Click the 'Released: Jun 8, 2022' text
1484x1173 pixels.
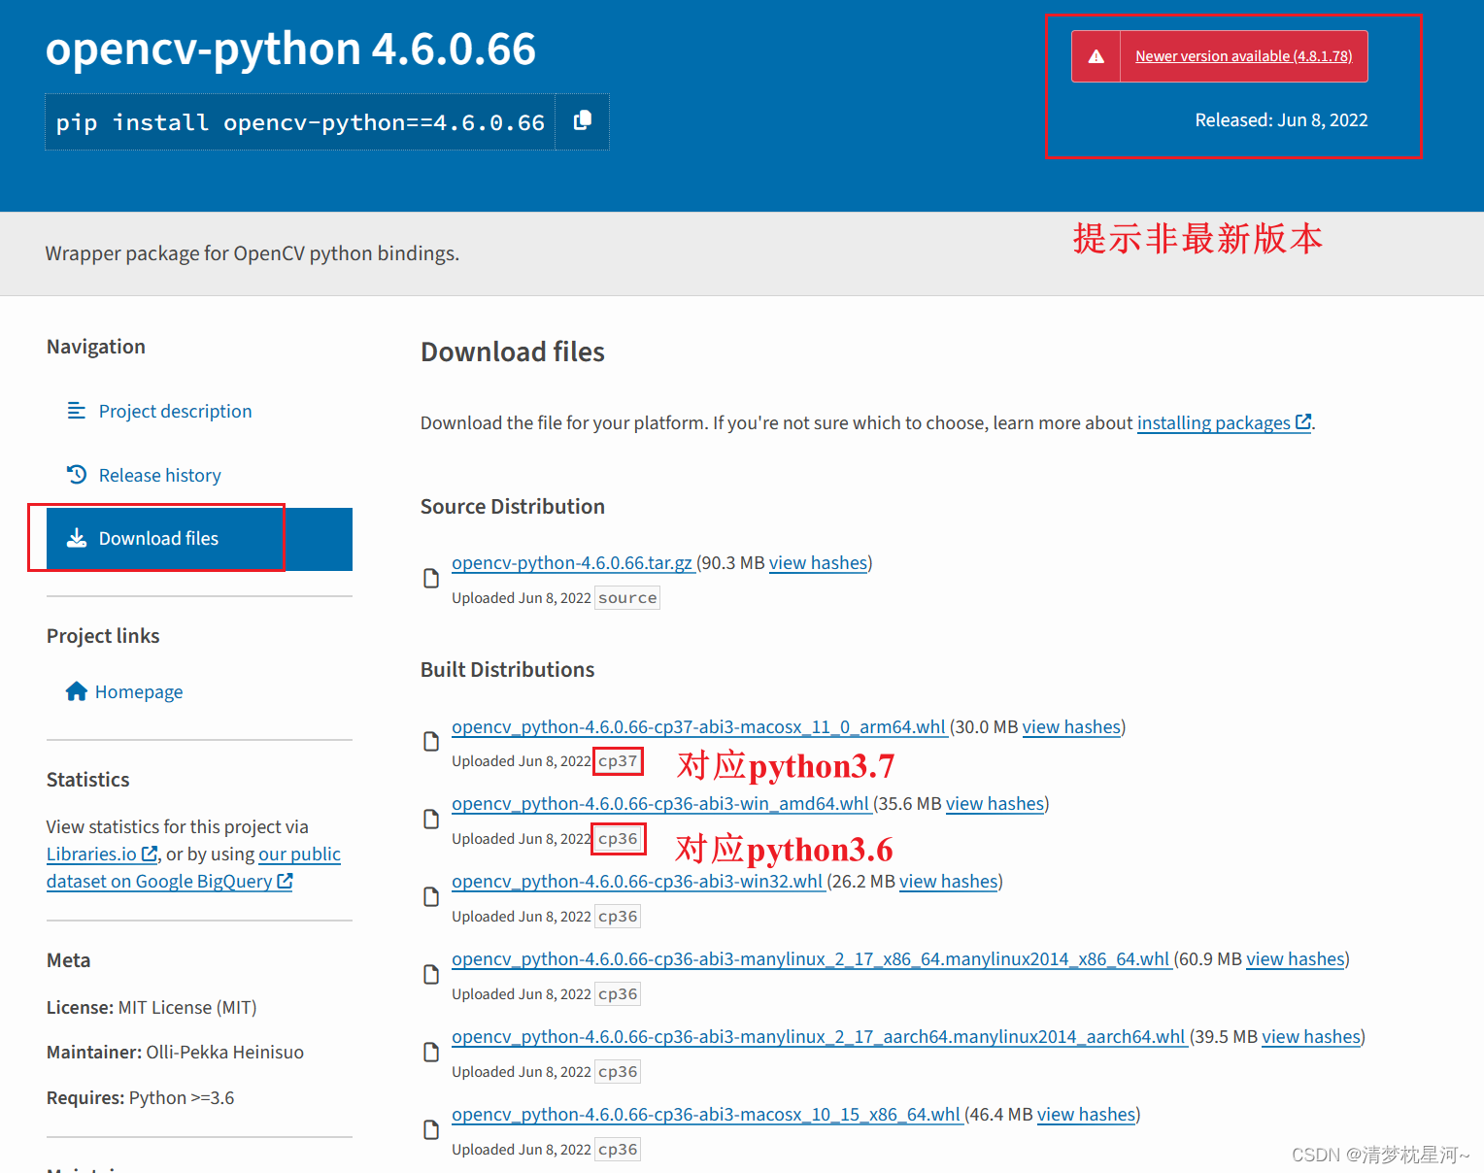click(1281, 119)
